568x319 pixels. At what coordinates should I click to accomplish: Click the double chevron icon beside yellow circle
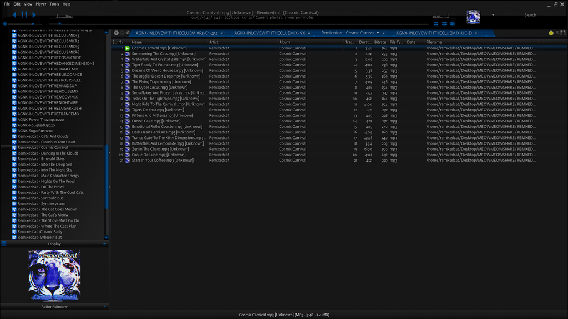[x=557, y=33]
